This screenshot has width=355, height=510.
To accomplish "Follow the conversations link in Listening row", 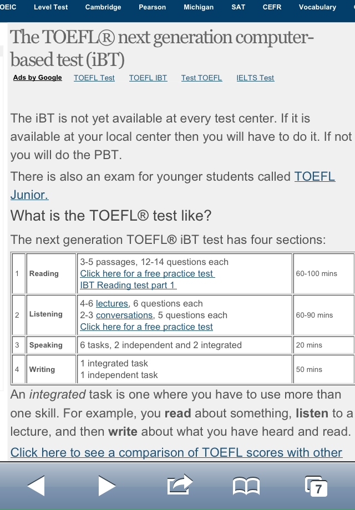I will point(125,315).
